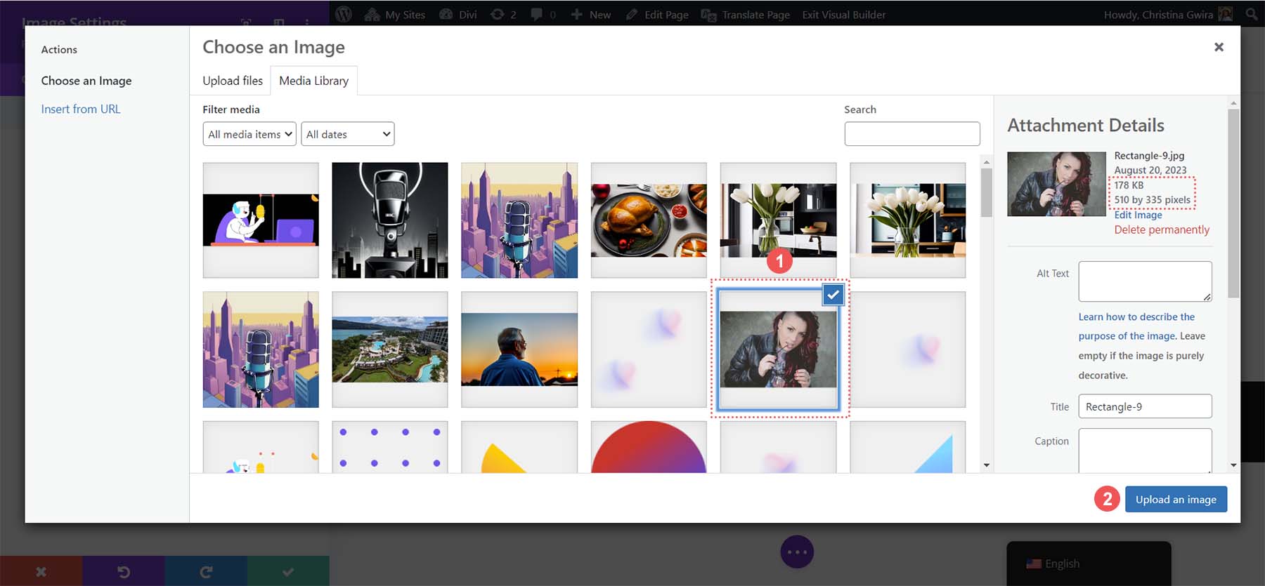Open My Sites in admin bar
Image resolution: width=1265 pixels, height=586 pixels.
pos(395,14)
